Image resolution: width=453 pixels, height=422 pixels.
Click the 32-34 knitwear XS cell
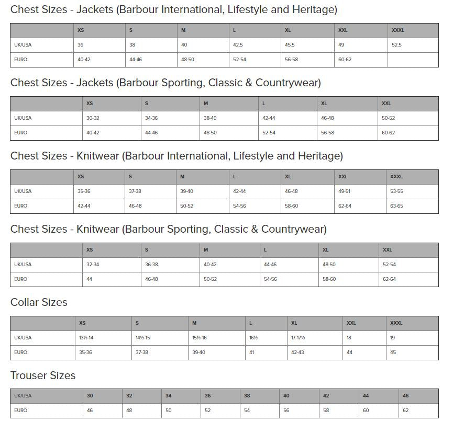[x=93, y=265]
